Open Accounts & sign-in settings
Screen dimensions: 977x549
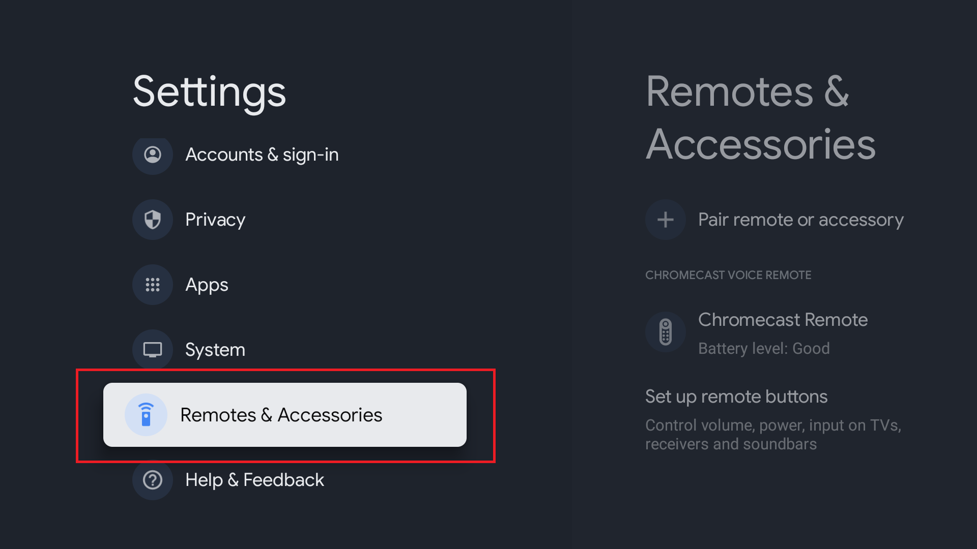262,155
